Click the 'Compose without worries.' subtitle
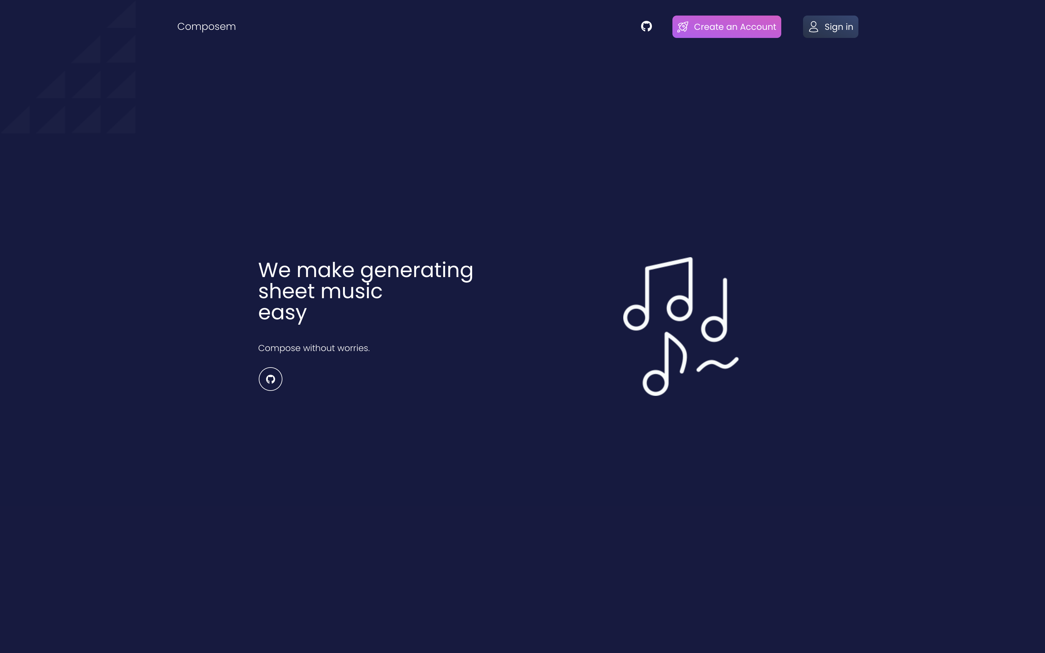Image resolution: width=1045 pixels, height=653 pixels. click(x=313, y=348)
